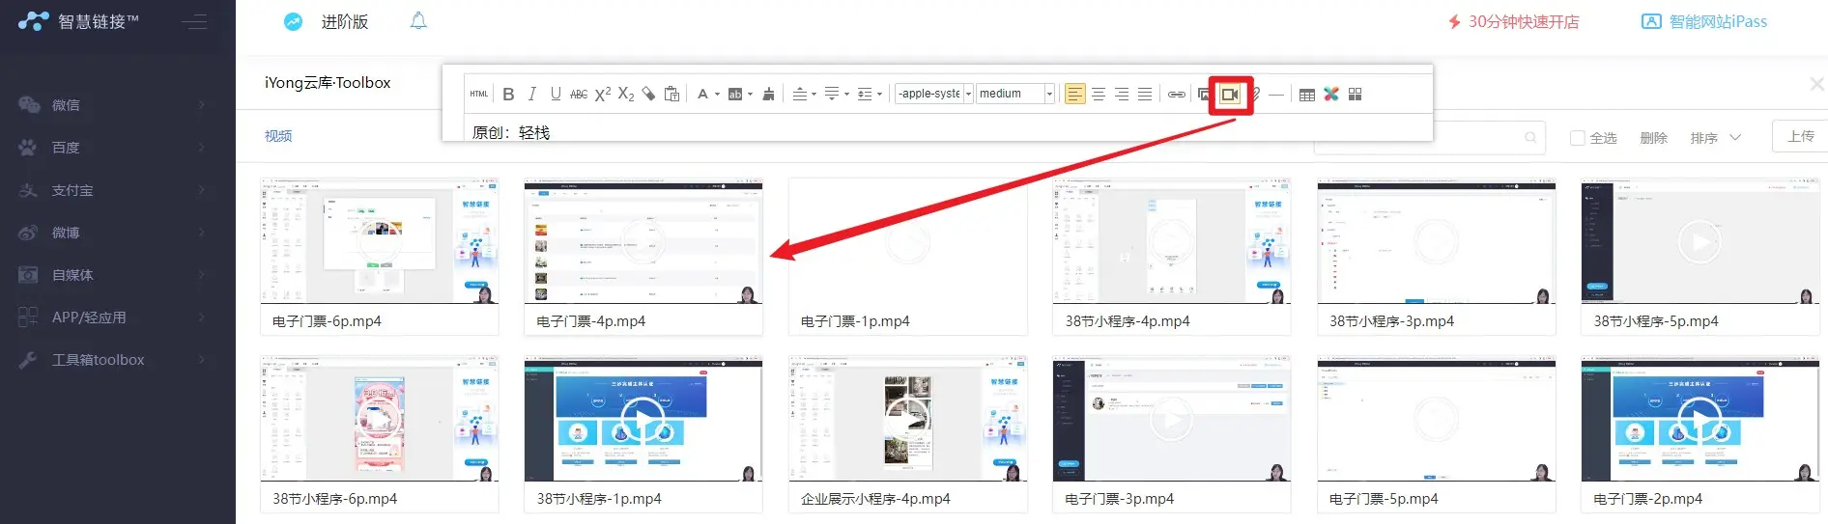Open the font family dropdown
The width and height of the screenshot is (1828, 524).
(x=933, y=94)
